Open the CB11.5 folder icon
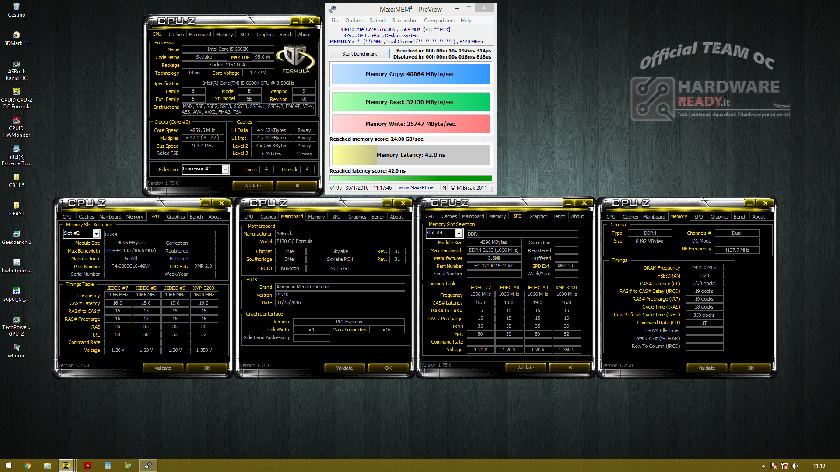This screenshot has height=472, width=840. point(16,180)
